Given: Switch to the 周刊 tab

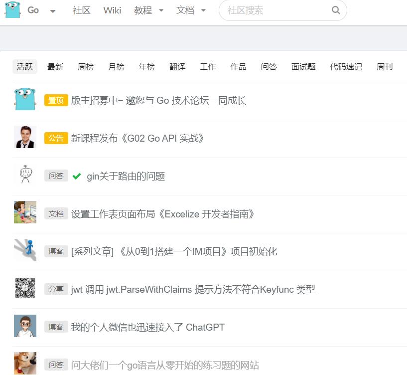Looking at the screenshot, I should pyautogui.click(x=385, y=66).
